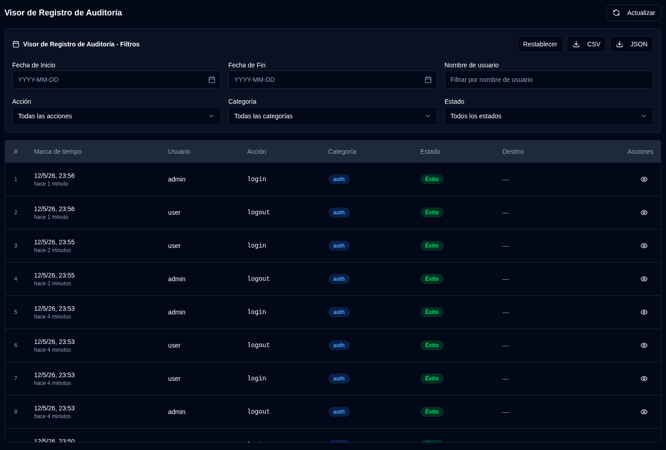Click the Actualizar refresh button
The width and height of the screenshot is (666, 450).
click(x=634, y=13)
